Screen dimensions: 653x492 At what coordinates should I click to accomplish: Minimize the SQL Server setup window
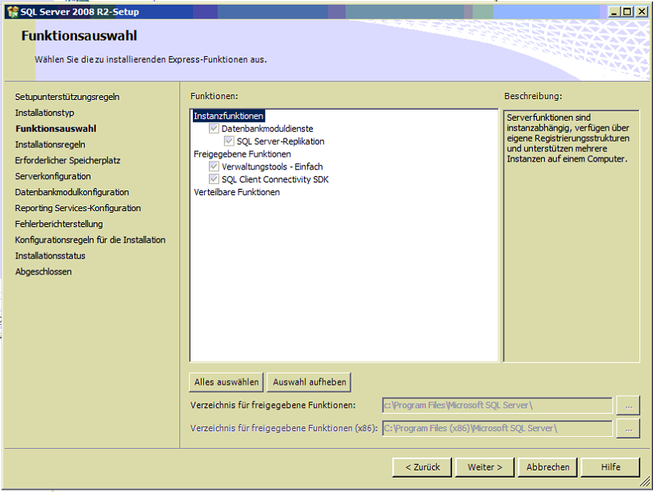coord(614,12)
